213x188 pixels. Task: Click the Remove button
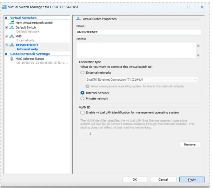pos(190,144)
